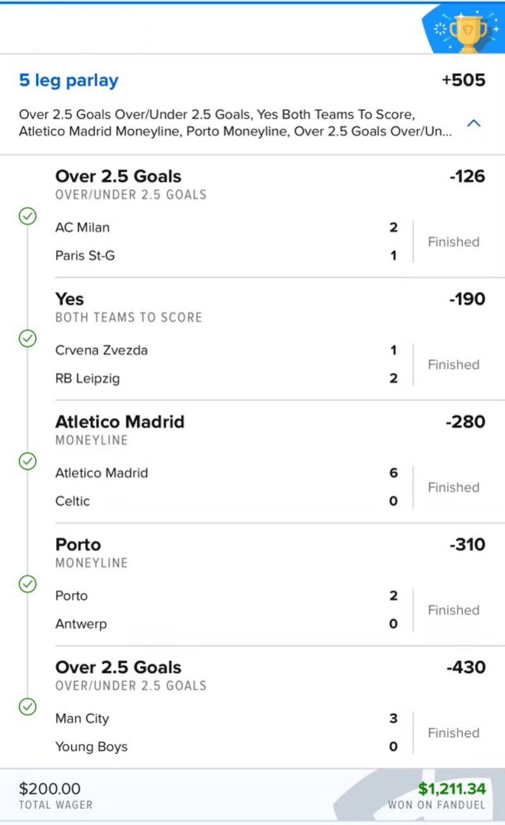Click the Porto Moneyline heading
This screenshot has width=505, height=825.
pyautogui.click(x=78, y=545)
